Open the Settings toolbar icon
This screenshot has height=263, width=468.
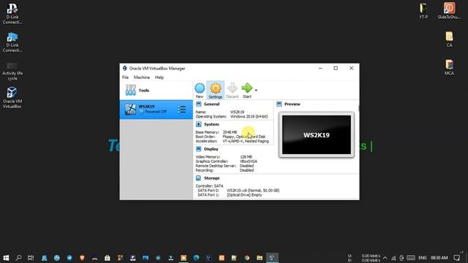pyautogui.click(x=215, y=91)
